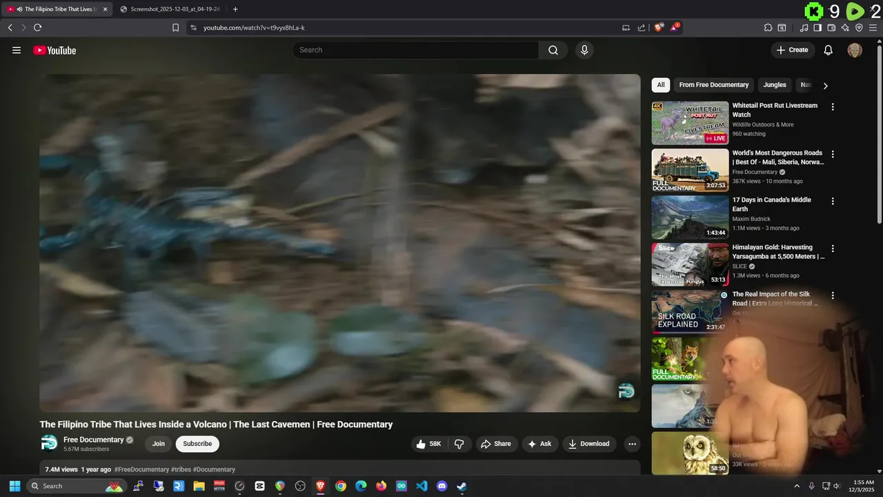The height and width of the screenshot is (497, 883).
Task: Open the YouTube guide hamburger menu
Action: tap(17, 50)
